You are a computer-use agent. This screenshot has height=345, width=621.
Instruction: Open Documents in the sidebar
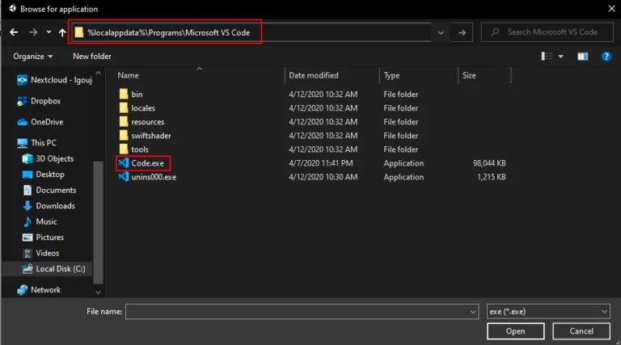[x=49, y=191]
